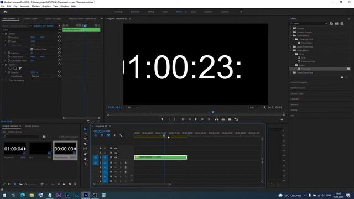Expand the Lumetri Presets folder
Viewport: 354px width, 199px height.
tap(291, 32)
